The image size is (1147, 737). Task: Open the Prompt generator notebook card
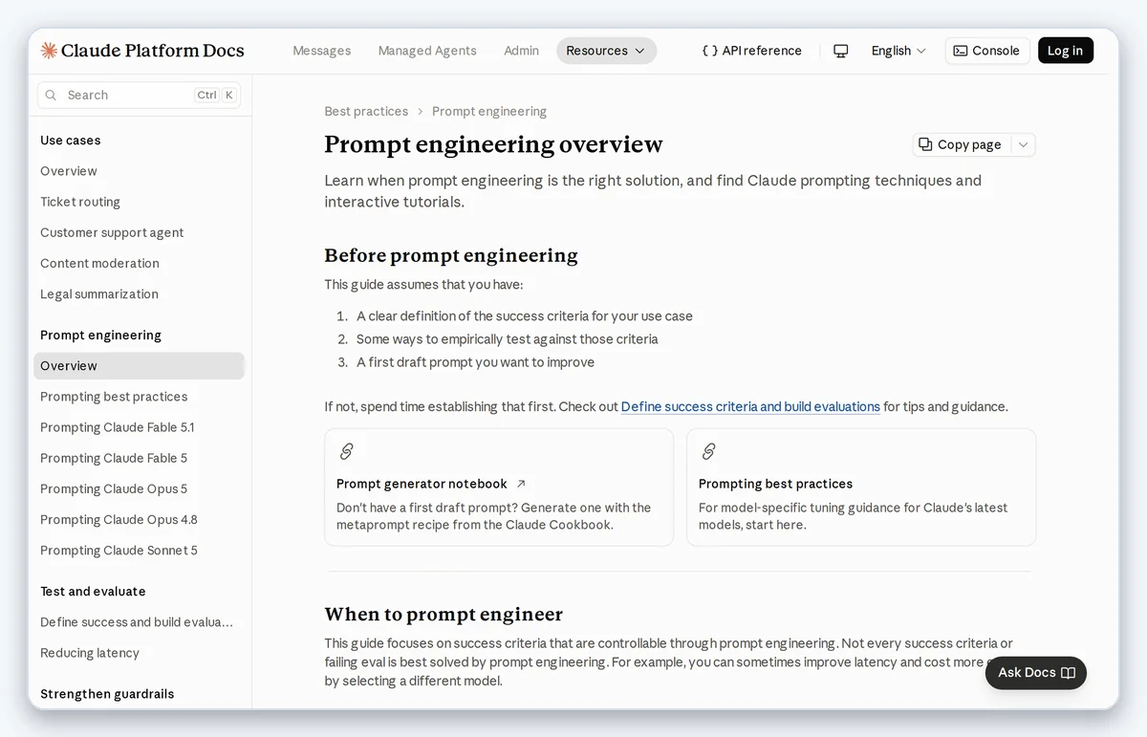pos(499,488)
